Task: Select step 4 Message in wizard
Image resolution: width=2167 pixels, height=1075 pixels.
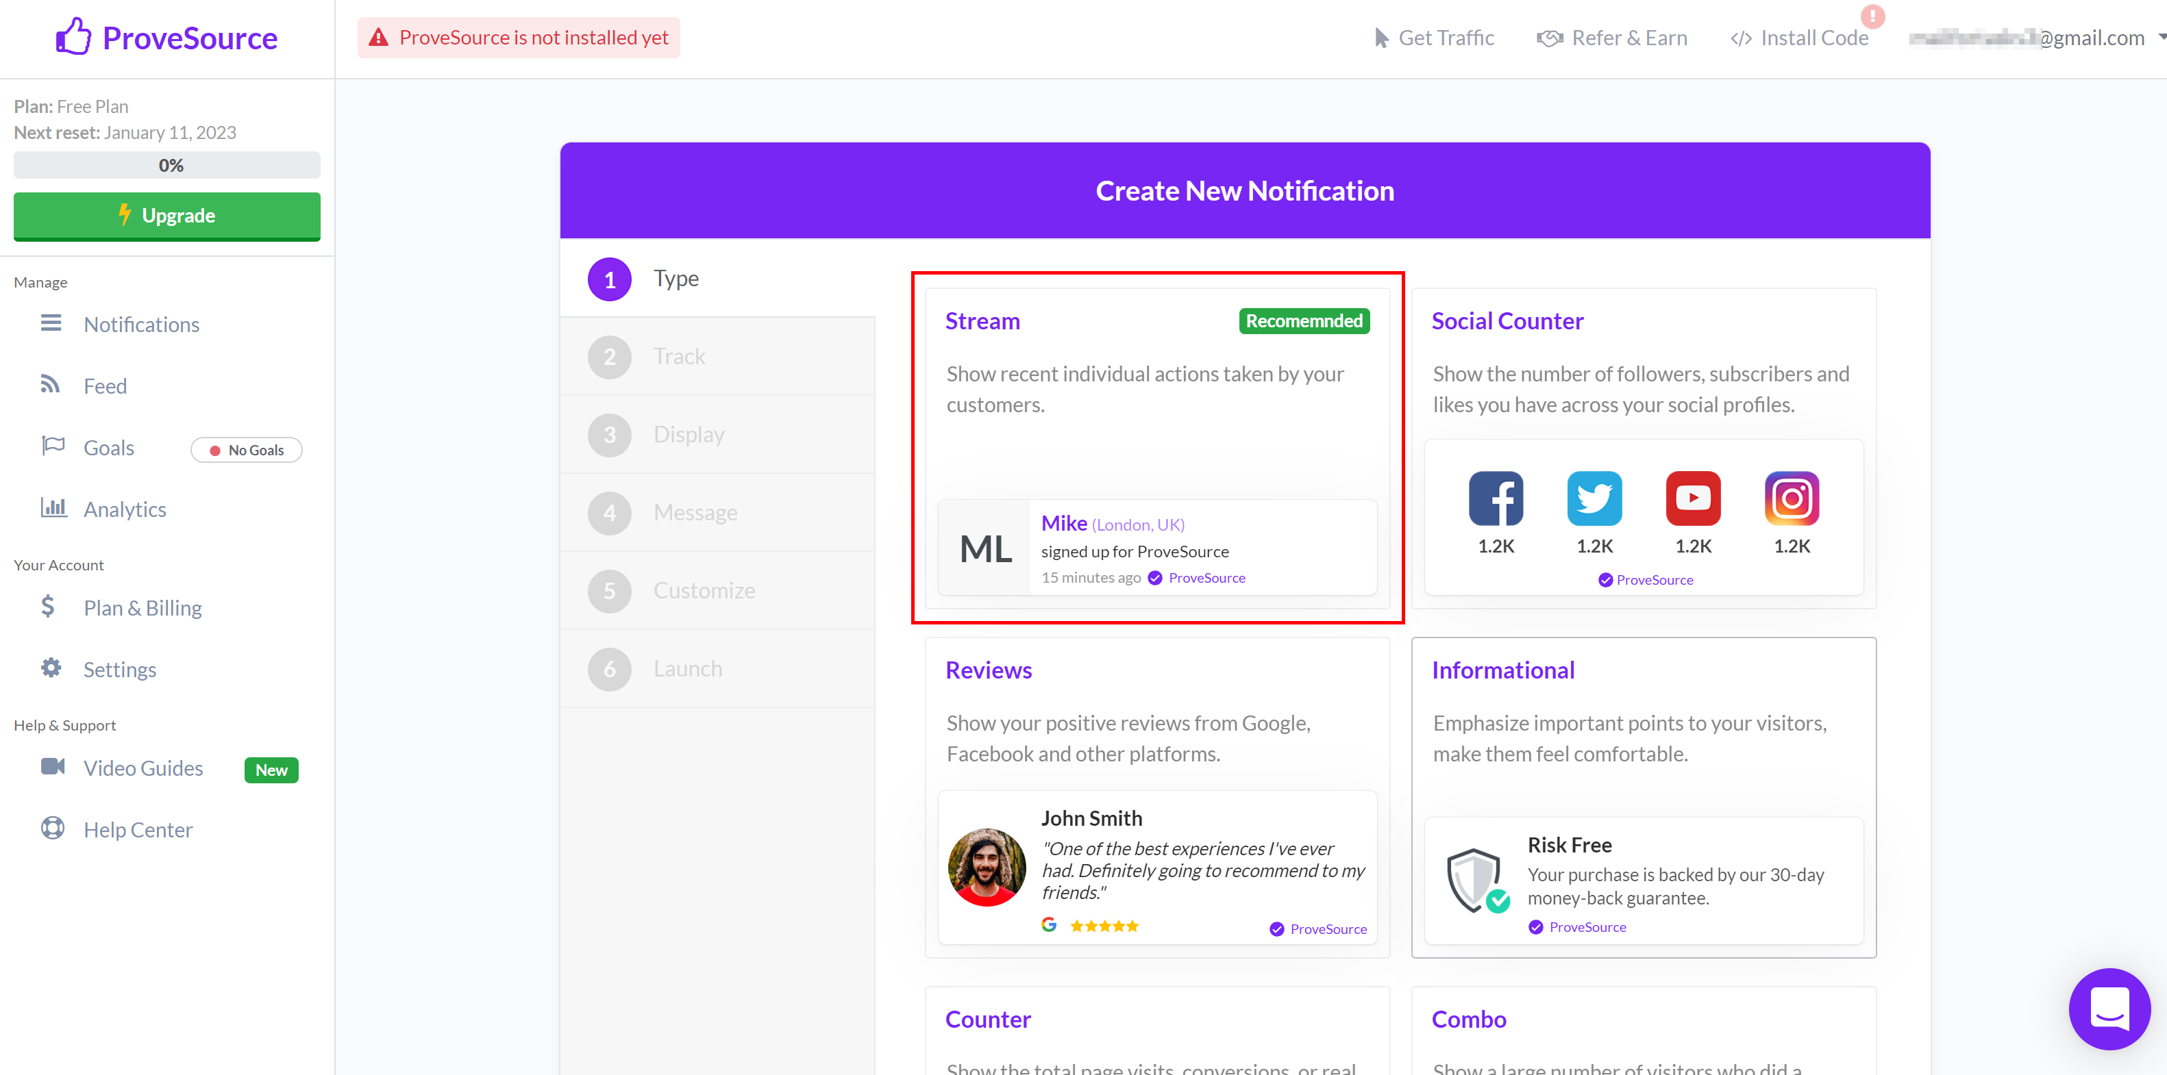Action: click(717, 513)
